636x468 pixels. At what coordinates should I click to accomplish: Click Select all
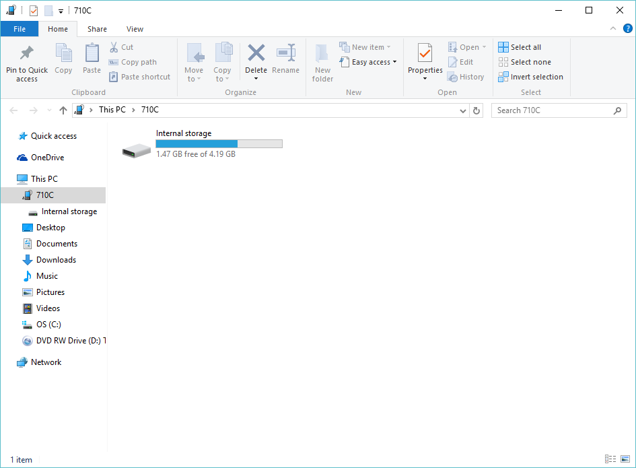pyautogui.click(x=520, y=47)
